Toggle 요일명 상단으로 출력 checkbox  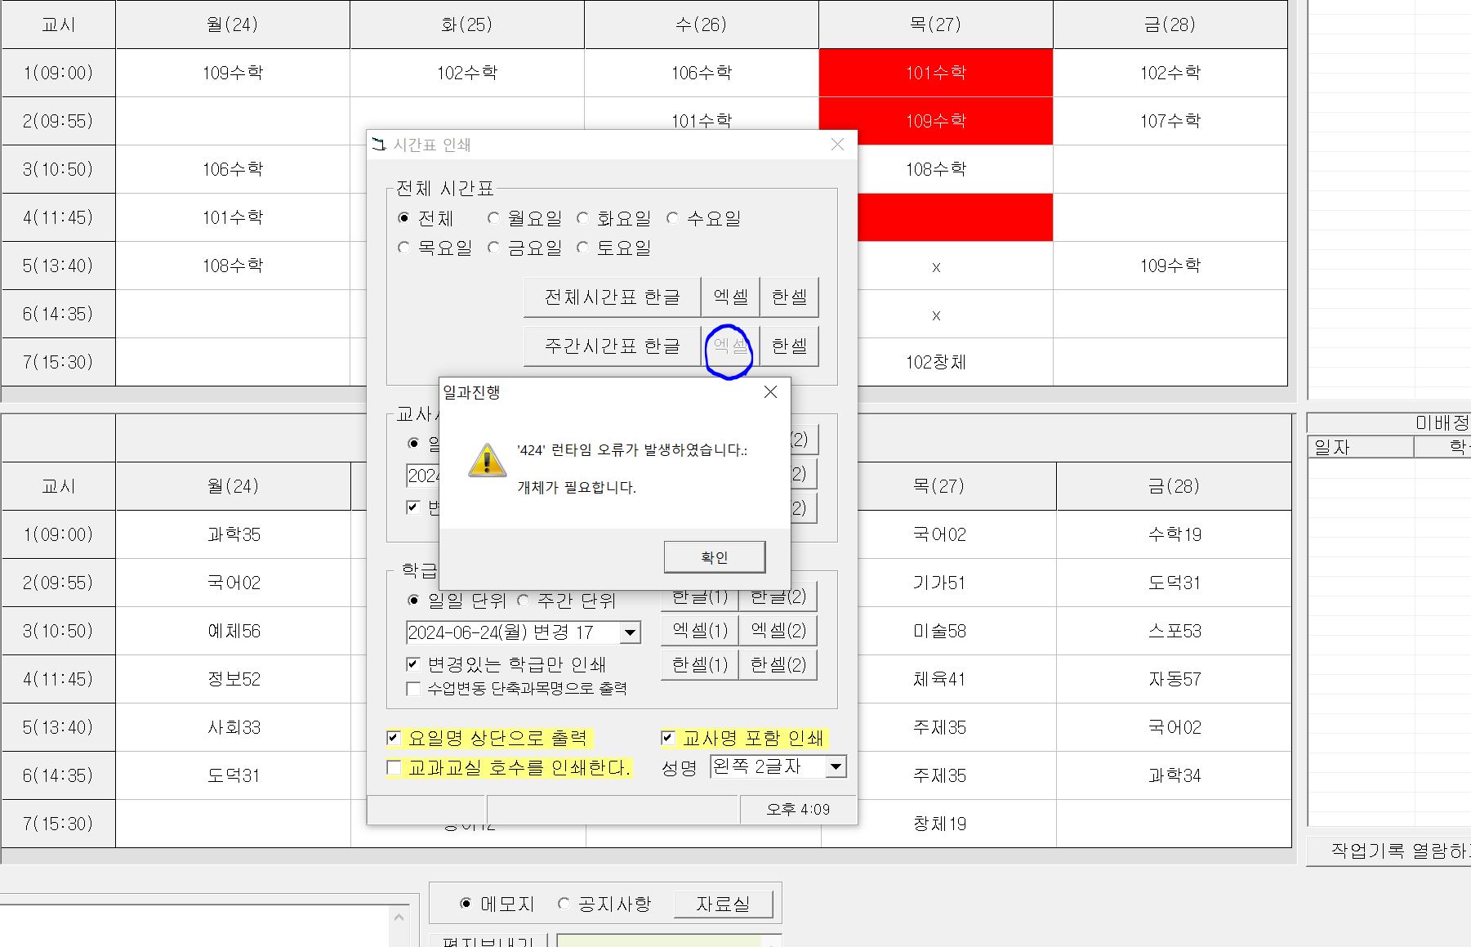pyautogui.click(x=393, y=738)
